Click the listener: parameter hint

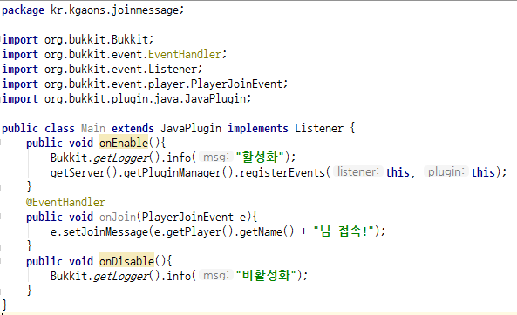click(357, 172)
